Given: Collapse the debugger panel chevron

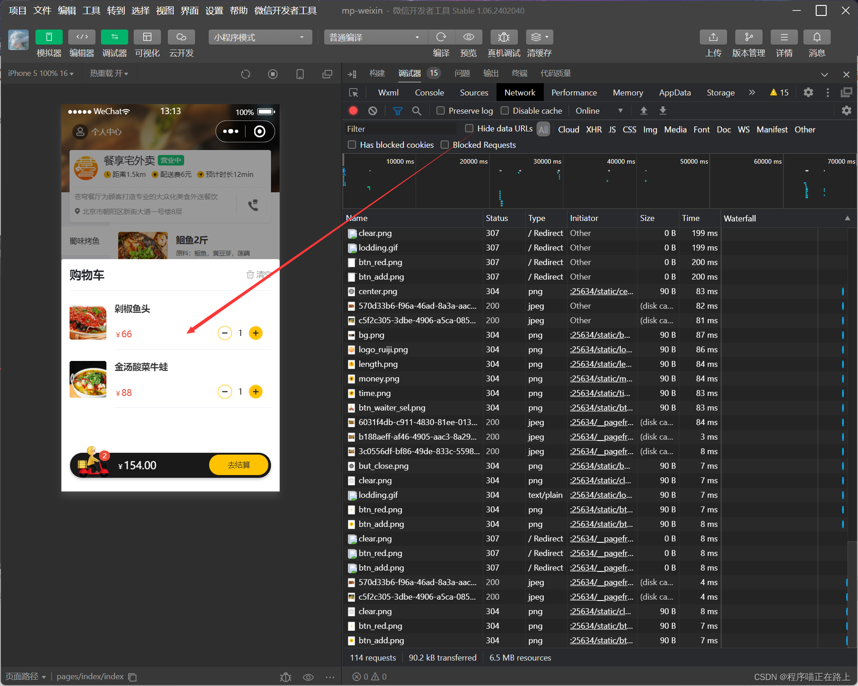Looking at the screenshot, I should [x=824, y=74].
